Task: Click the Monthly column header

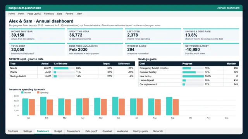Action: [231, 64]
